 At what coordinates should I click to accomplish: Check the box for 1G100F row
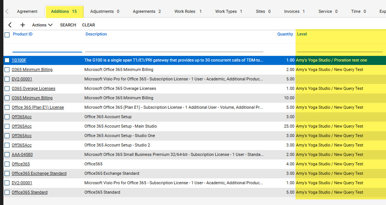pos(7,60)
